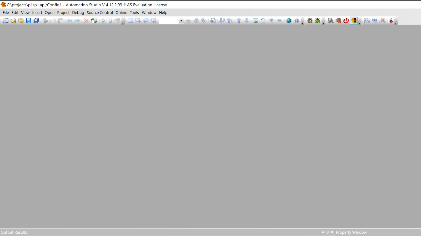The image size is (421, 236).
Task: Expand toolbar overflow arrow after Help icon
Action: (x=302, y=23)
